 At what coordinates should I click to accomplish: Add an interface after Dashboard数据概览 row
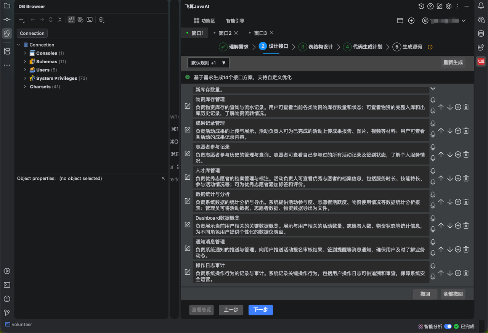tap(458, 226)
